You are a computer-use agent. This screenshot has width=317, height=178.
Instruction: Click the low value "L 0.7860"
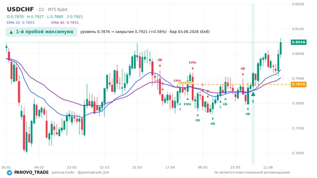tap(55, 16)
